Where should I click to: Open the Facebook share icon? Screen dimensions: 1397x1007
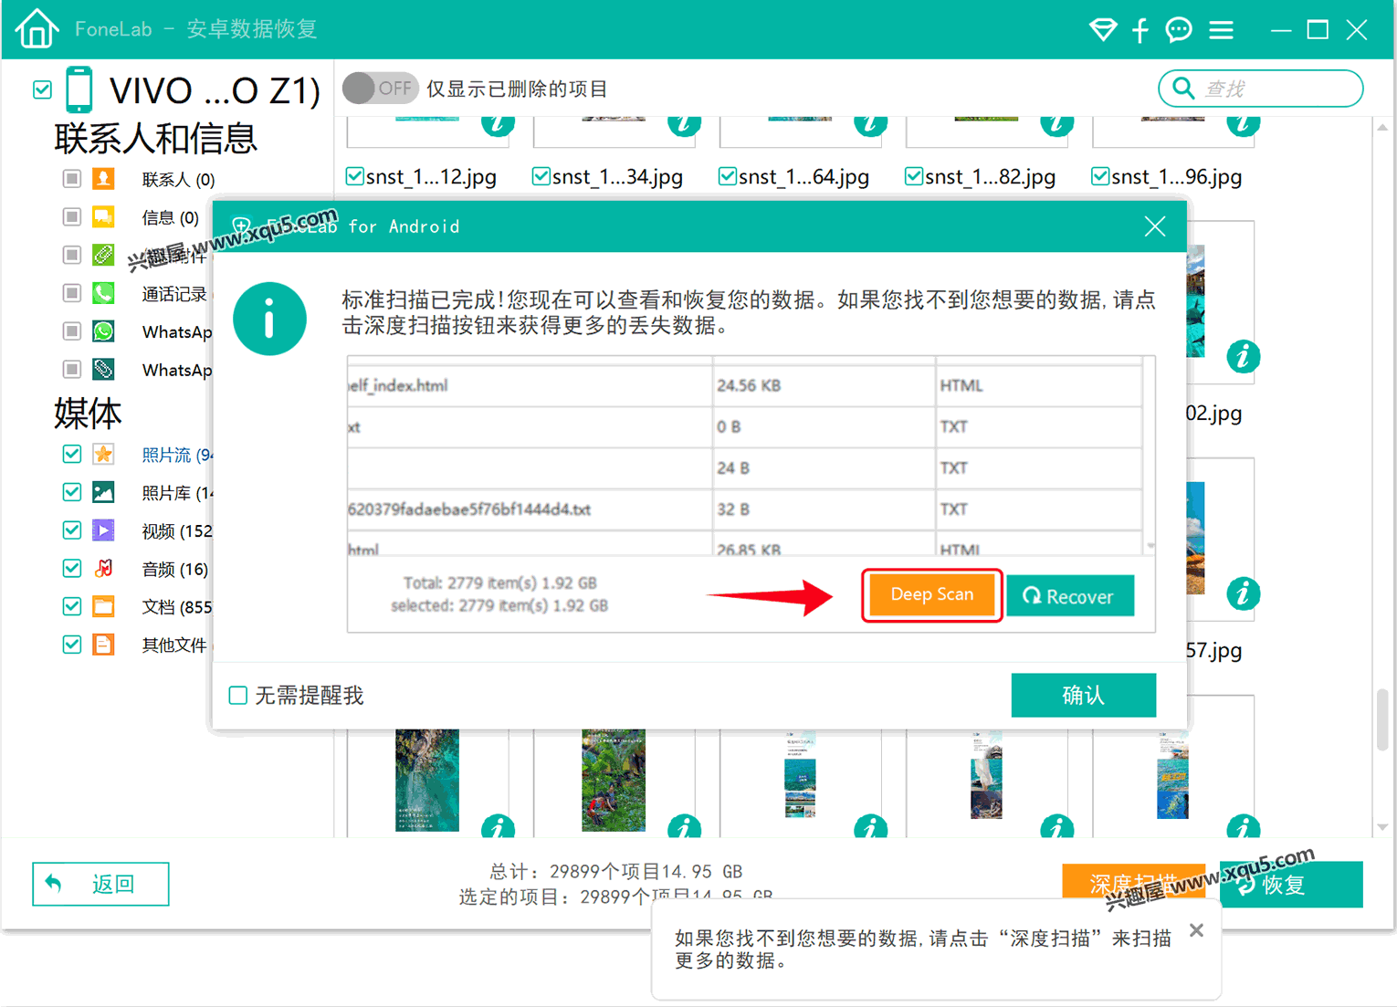click(1140, 30)
